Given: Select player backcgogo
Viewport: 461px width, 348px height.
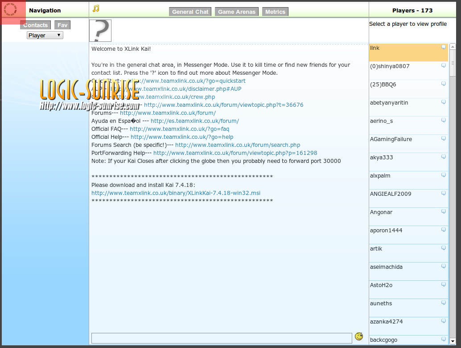Looking at the screenshot, I should [x=409, y=340].
